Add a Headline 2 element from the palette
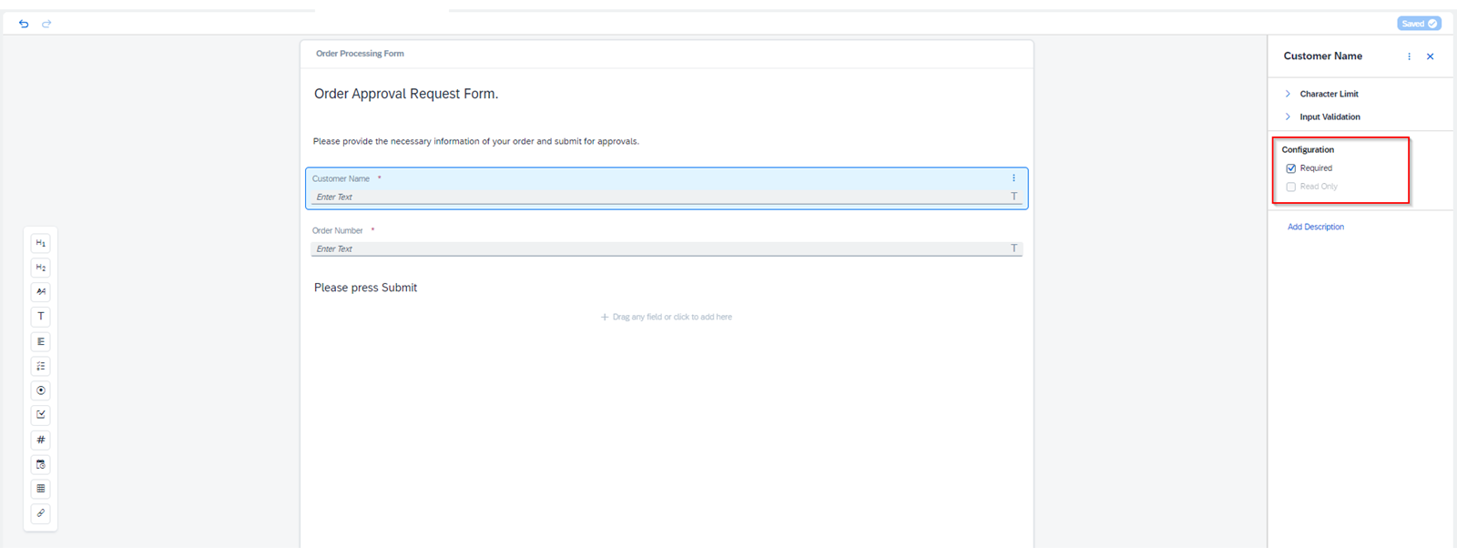Image resolution: width=1457 pixels, height=557 pixels. click(x=41, y=268)
